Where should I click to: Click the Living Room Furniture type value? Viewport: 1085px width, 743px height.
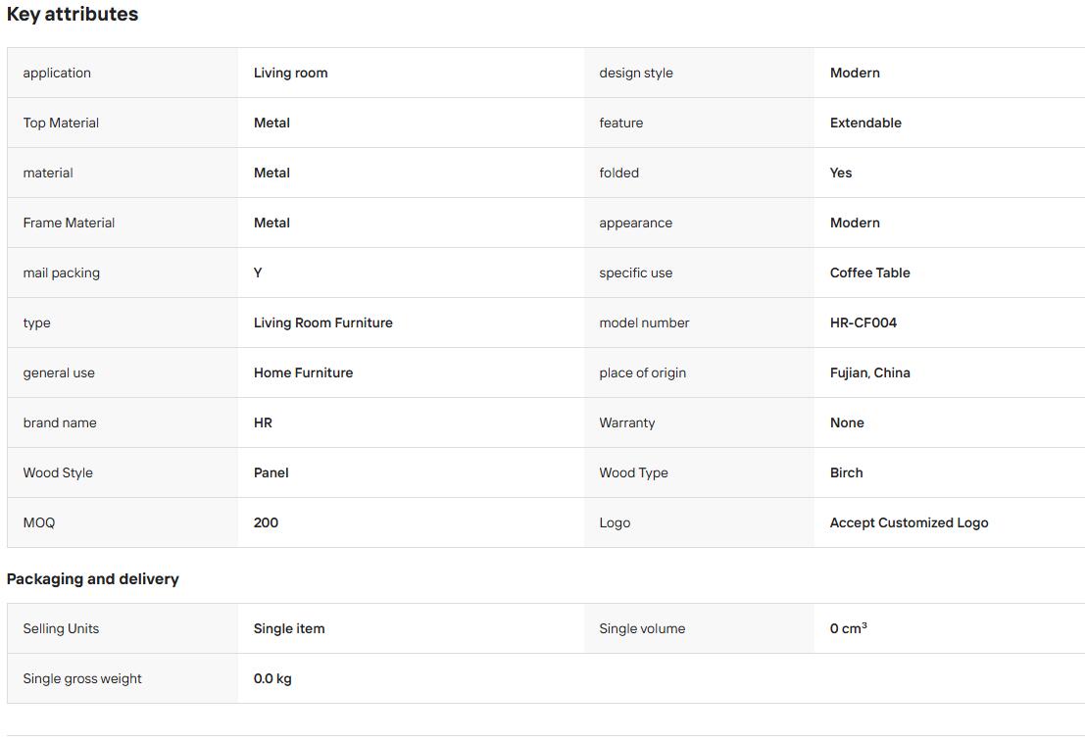coord(323,322)
